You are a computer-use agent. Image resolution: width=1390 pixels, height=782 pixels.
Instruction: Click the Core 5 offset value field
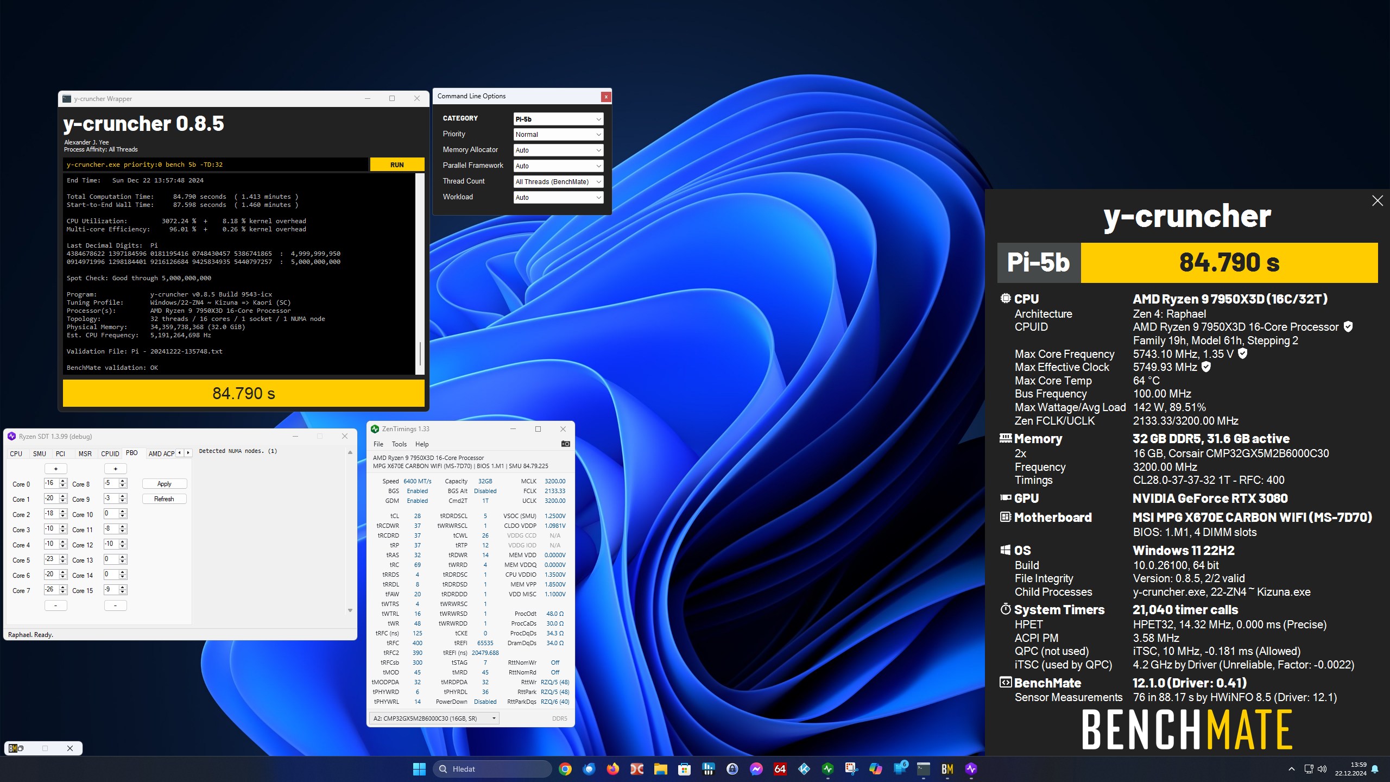pyautogui.click(x=52, y=559)
